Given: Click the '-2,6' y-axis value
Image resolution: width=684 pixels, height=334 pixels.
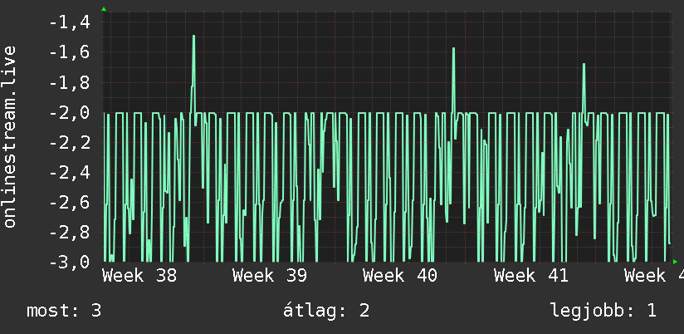Looking at the screenshot, I should pos(70,203).
